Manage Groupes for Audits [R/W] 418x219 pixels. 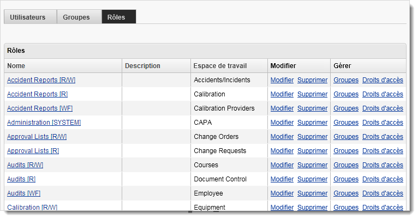pyautogui.click(x=346, y=165)
